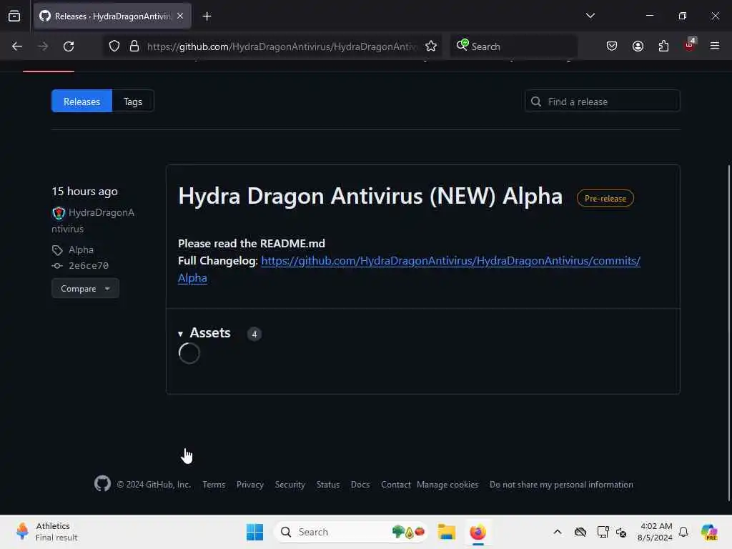Open Firefox View icon in tab bar
This screenshot has height=549, width=732.
tap(14, 16)
